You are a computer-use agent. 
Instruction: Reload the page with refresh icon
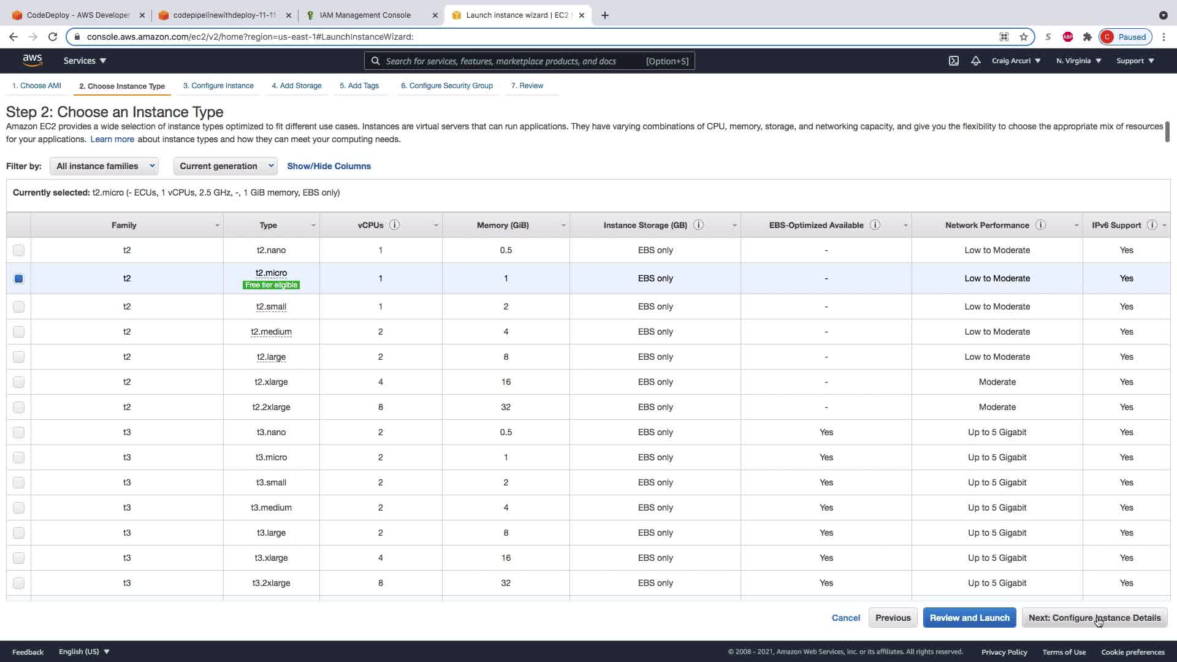(53, 37)
